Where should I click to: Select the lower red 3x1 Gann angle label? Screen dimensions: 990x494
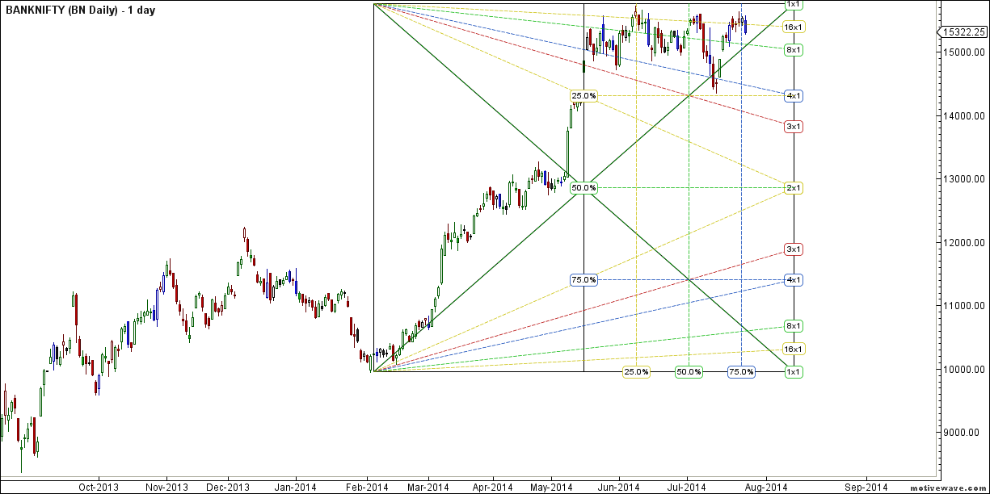tap(793, 248)
